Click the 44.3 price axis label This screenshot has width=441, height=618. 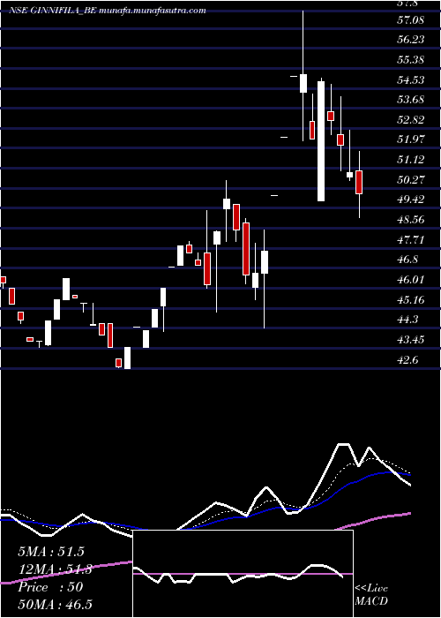[407, 320]
